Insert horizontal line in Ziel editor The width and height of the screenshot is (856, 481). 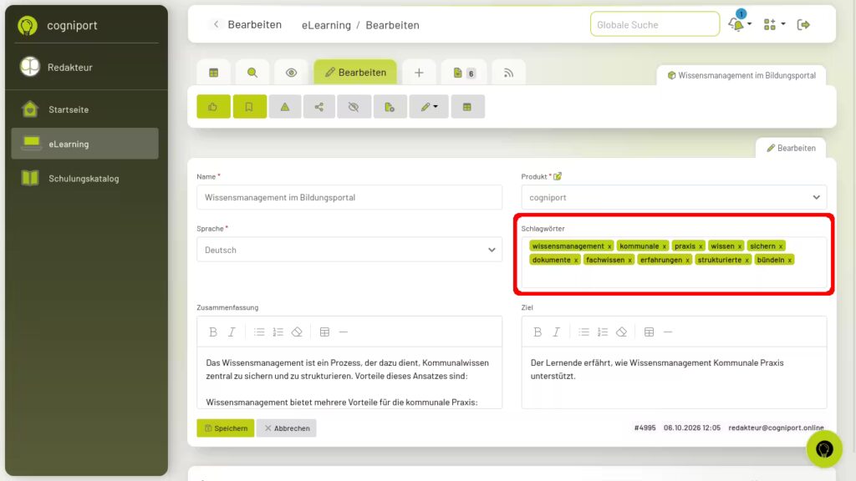coord(668,332)
